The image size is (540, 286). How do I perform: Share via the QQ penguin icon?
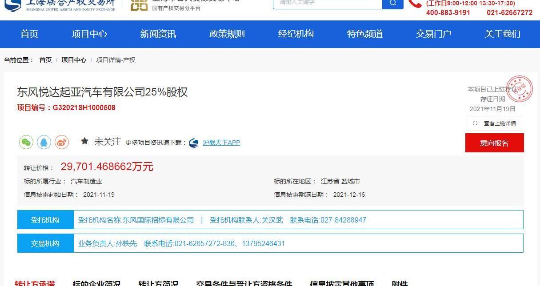point(44,142)
